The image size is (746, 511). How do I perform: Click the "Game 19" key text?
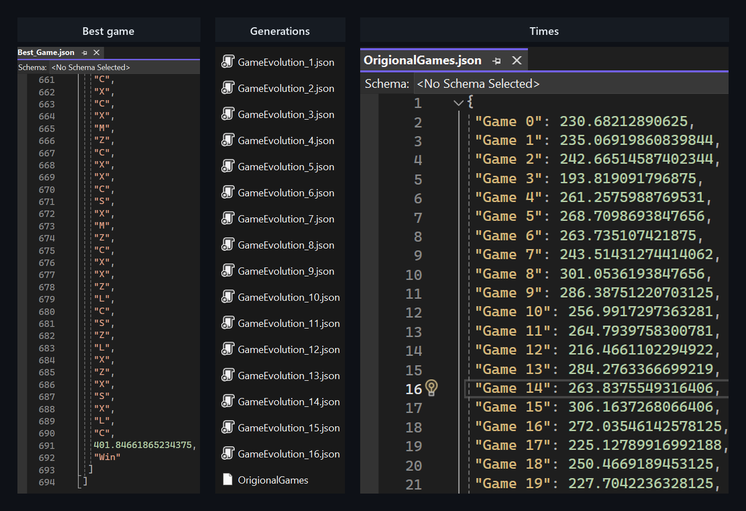pos(513,483)
